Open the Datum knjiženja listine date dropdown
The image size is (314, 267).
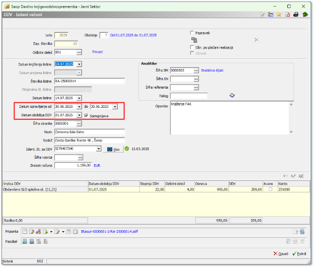click(x=79, y=64)
